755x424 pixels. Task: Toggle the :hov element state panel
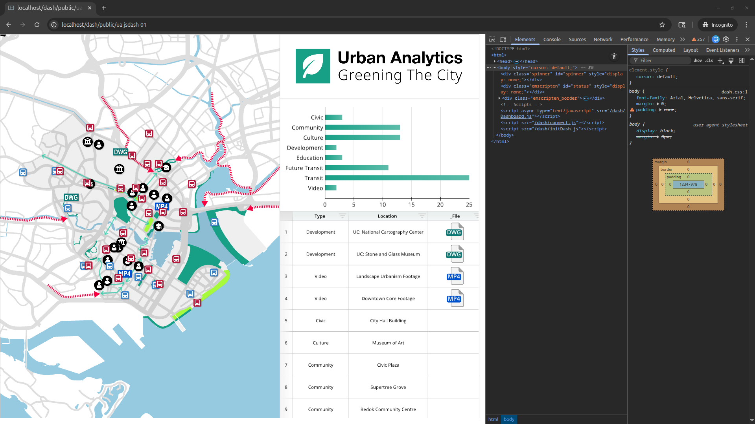[698, 60]
